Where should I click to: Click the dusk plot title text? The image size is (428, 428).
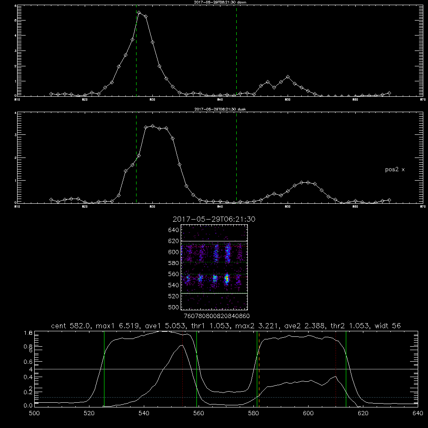(x=220, y=109)
